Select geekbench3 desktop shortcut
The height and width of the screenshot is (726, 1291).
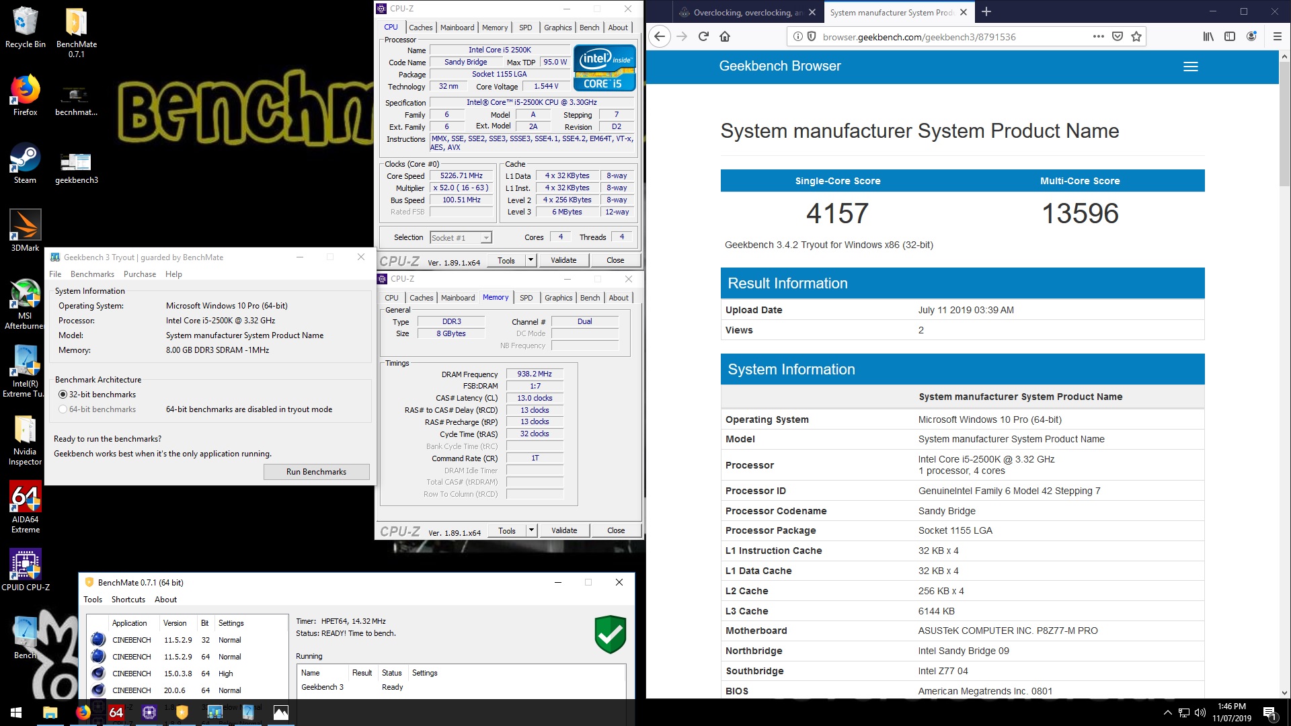(x=76, y=168)
